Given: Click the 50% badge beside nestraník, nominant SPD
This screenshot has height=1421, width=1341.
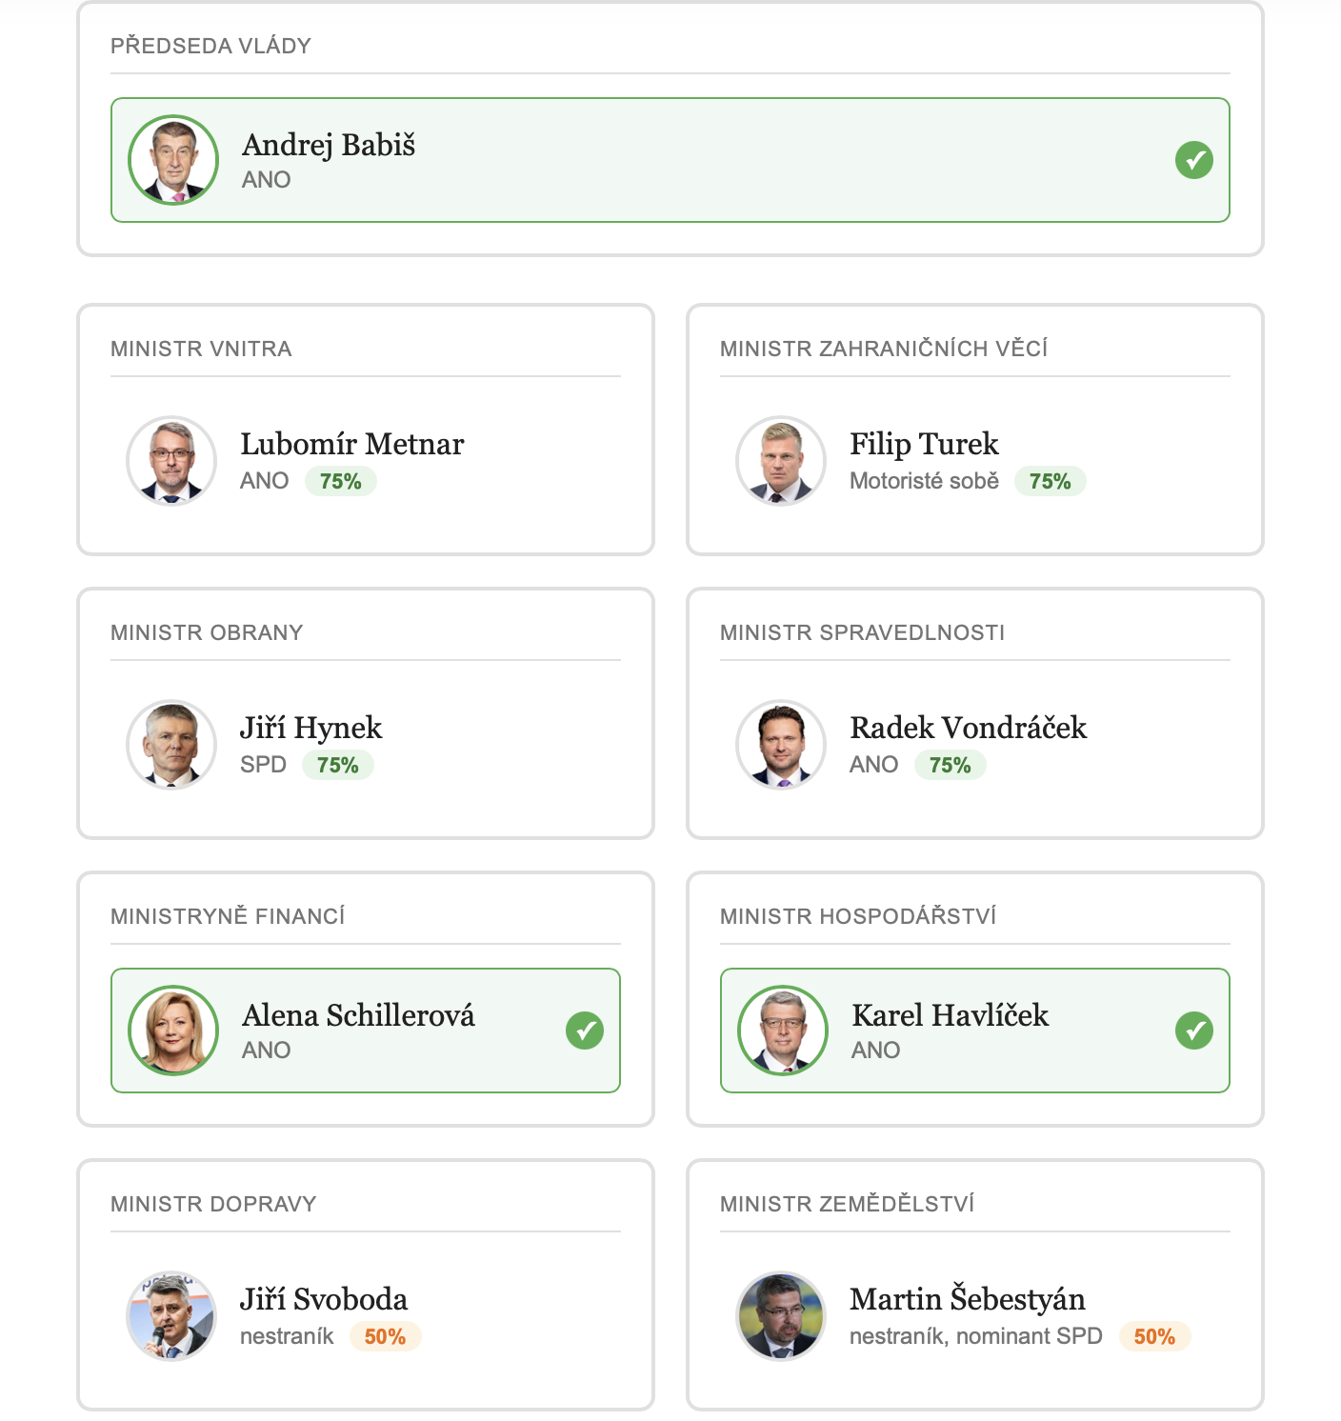Looking at the screenshot, I should pos(1154,1336).
